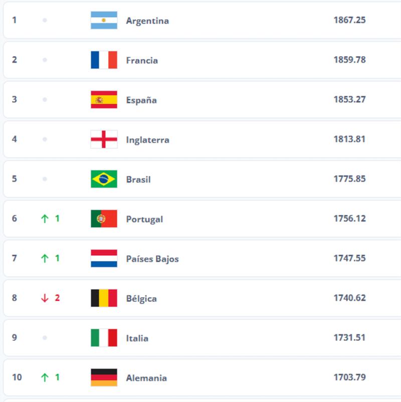Click España's points value 1853.27
This screenshot has width=401, height=402.
349,99
